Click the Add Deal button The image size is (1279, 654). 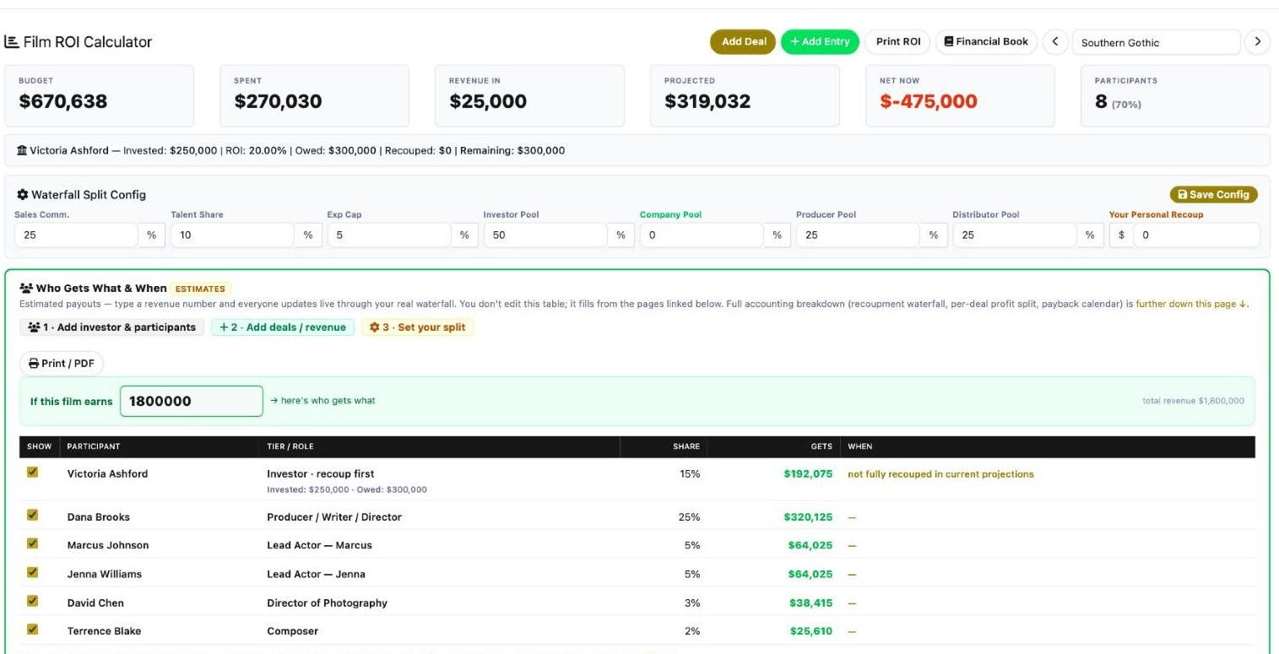tap(743, 42)
